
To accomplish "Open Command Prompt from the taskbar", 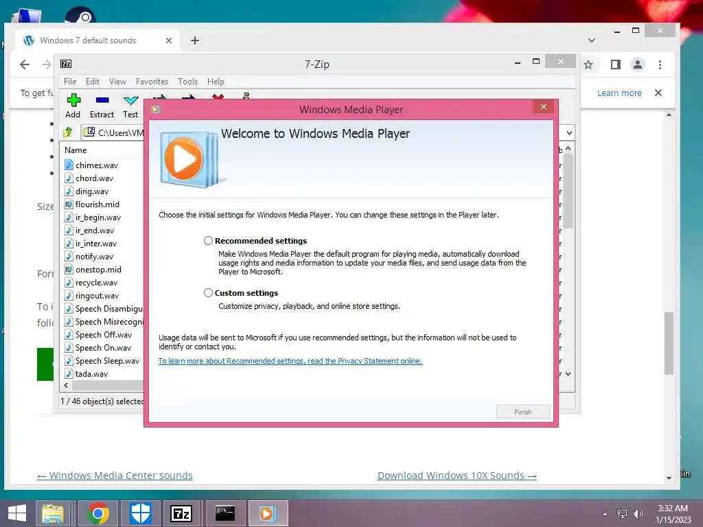I will pos(225,513).
